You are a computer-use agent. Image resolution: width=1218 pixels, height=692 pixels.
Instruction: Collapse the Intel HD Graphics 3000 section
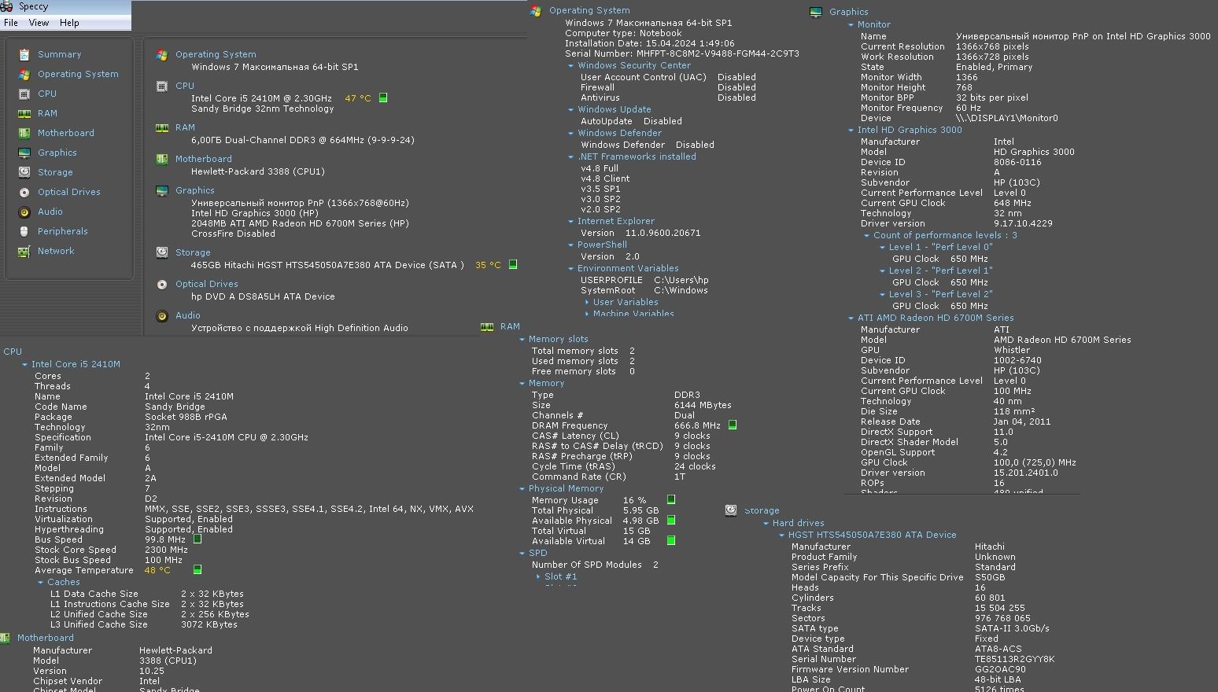[x=851, y=131]
